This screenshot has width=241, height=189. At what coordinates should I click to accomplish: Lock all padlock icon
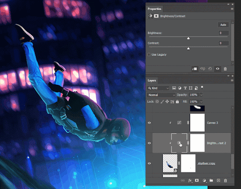tap(177, 102)
